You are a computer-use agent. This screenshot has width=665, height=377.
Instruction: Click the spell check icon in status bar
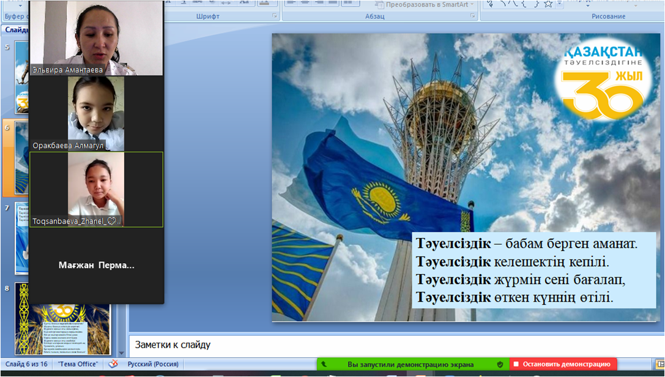(113, 364)
